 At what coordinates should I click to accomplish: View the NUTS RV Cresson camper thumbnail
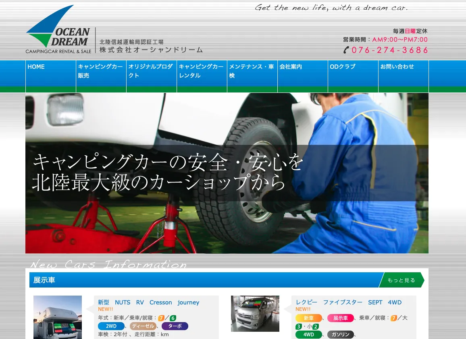(x=58, y=317)
